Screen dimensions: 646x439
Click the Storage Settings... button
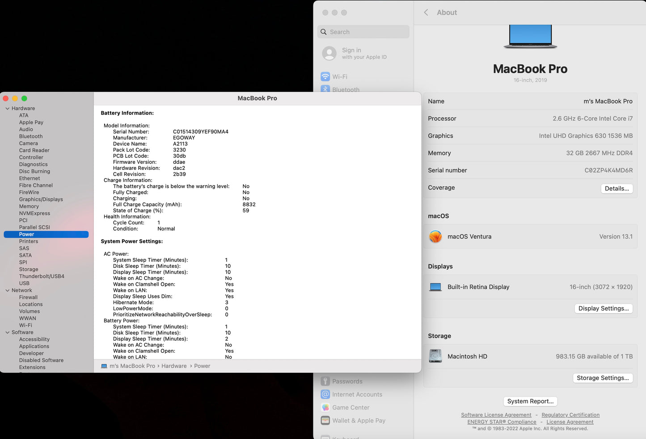[x=603, y=378]
